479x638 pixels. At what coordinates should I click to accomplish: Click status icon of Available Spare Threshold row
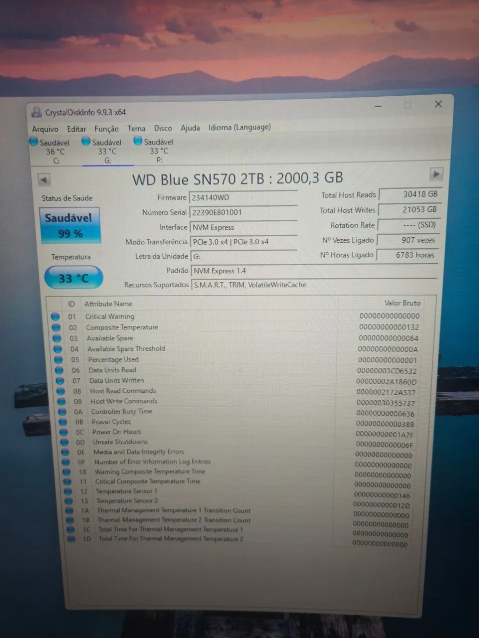click(58, 349)
